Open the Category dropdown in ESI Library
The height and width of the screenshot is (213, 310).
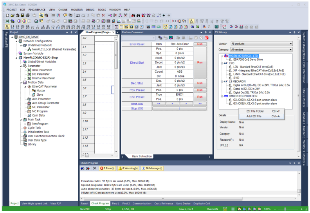tap(290, 50)
